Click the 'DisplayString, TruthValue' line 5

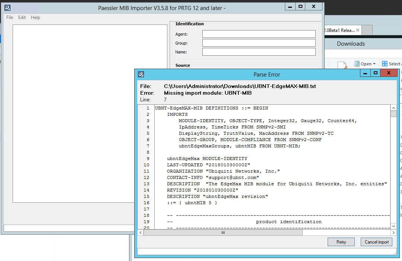[x=256, y=133]
